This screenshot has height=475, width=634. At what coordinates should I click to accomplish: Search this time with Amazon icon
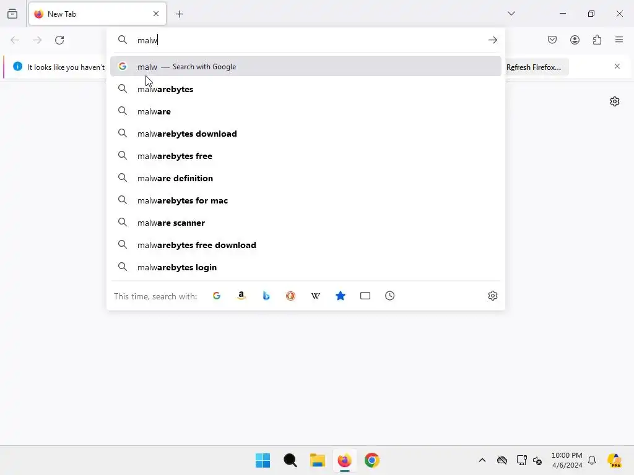241,296
